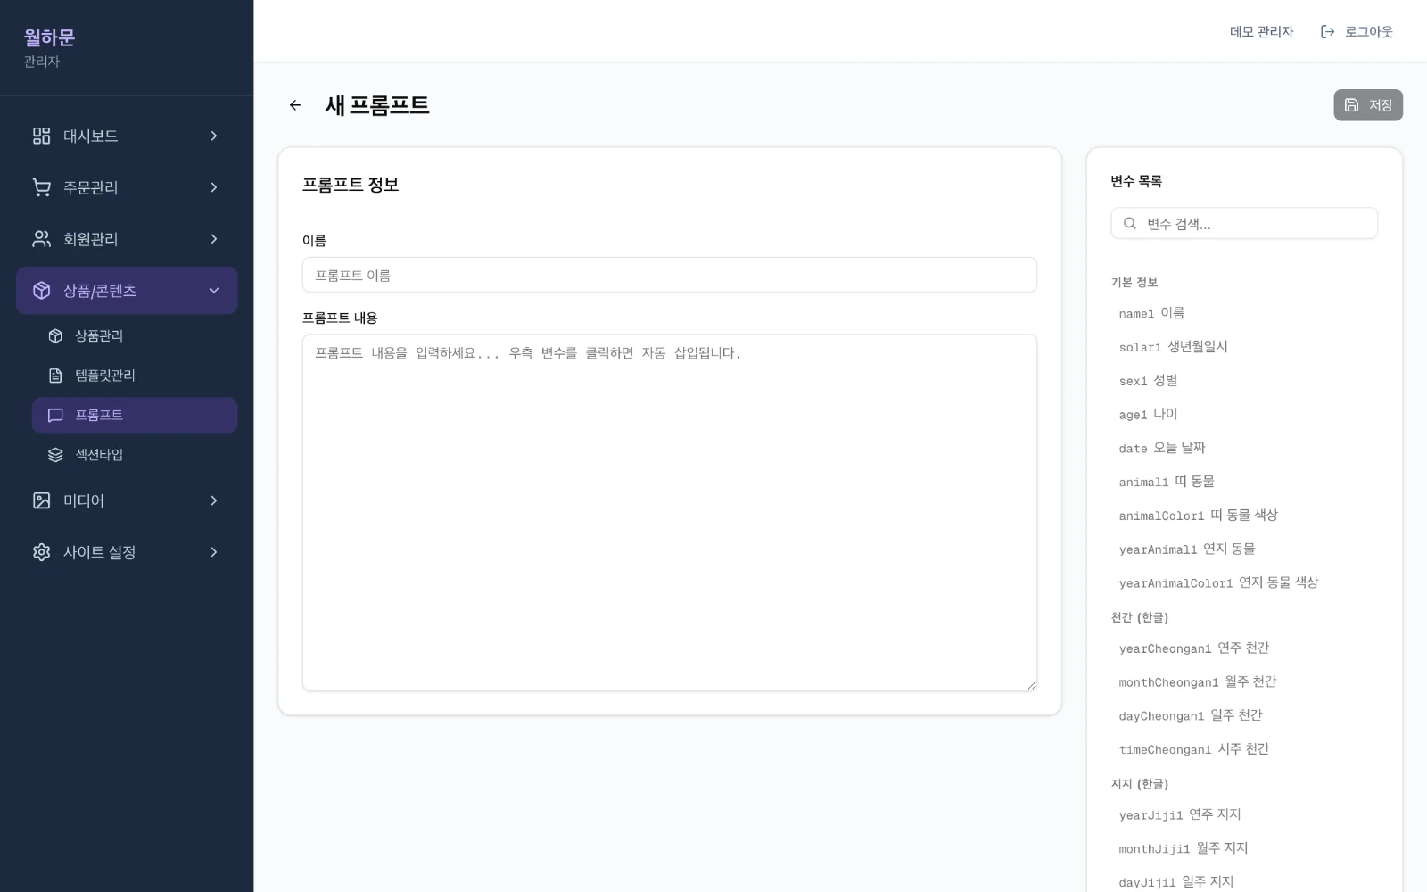
Task: Focus the 프롬프트 내용 textarea
Action: point(670,512)
